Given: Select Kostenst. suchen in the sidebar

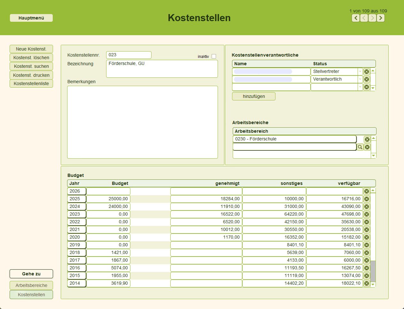Looking at the screenshot, I should 31,66.
